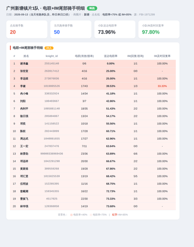Screen dimensions: 194x247
Task: Click knight ID 263917412
Action: coord(51,71)
